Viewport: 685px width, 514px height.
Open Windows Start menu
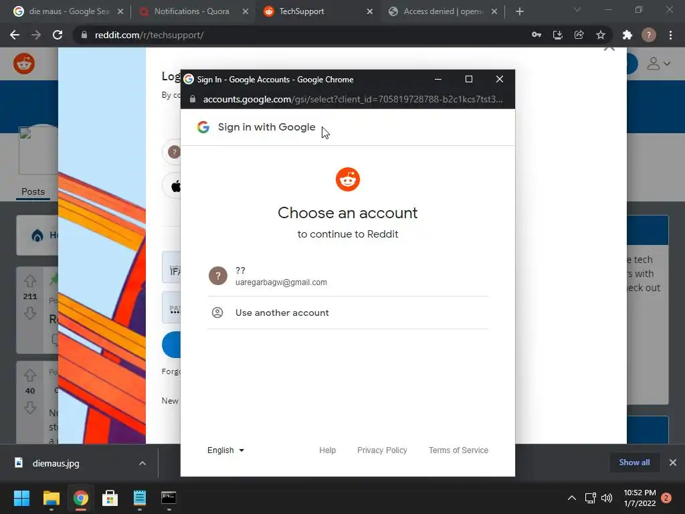click(x=21, y=498)
